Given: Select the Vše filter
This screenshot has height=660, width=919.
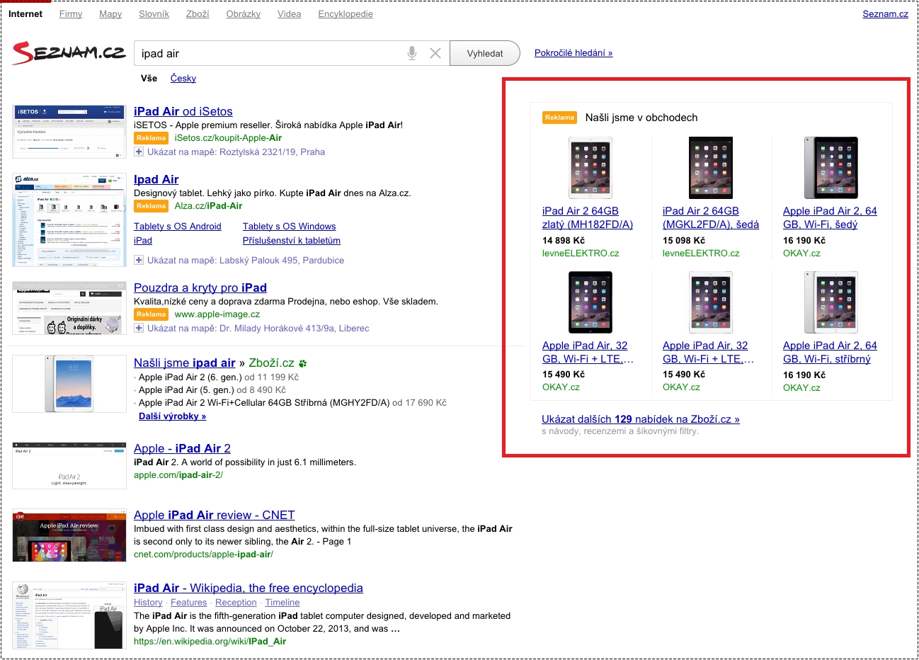Looking at the screenshot, I should 149,78.
